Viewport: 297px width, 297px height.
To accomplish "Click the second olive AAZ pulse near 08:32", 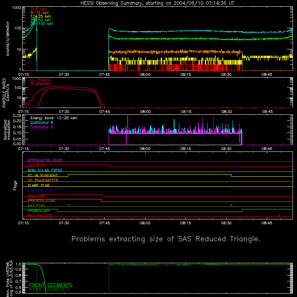I will click(x=231, y=206).
